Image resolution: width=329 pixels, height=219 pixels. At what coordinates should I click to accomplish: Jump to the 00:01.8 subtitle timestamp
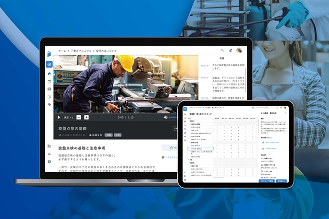click(x=204, y=66)
